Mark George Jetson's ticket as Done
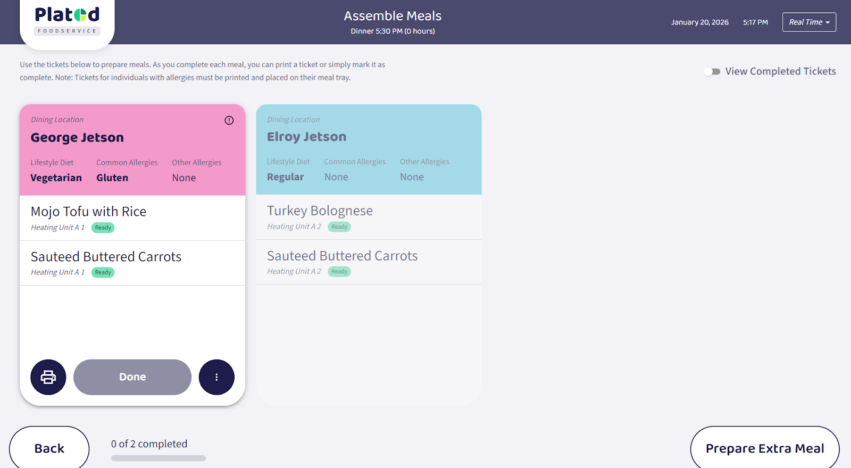Viewport: 851px width, 468px height. pyautogui.click(x=132, y=377)
